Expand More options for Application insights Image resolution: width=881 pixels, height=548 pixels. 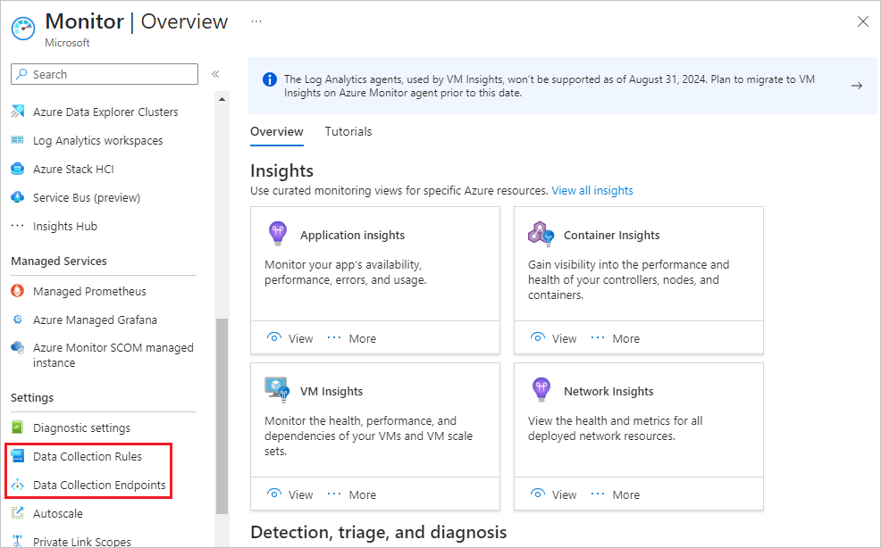[x=352, y=338]
